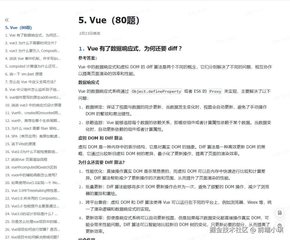Click the 跨平台兼容 list item text
Screen dimensions: 290x240
(179, 206)
